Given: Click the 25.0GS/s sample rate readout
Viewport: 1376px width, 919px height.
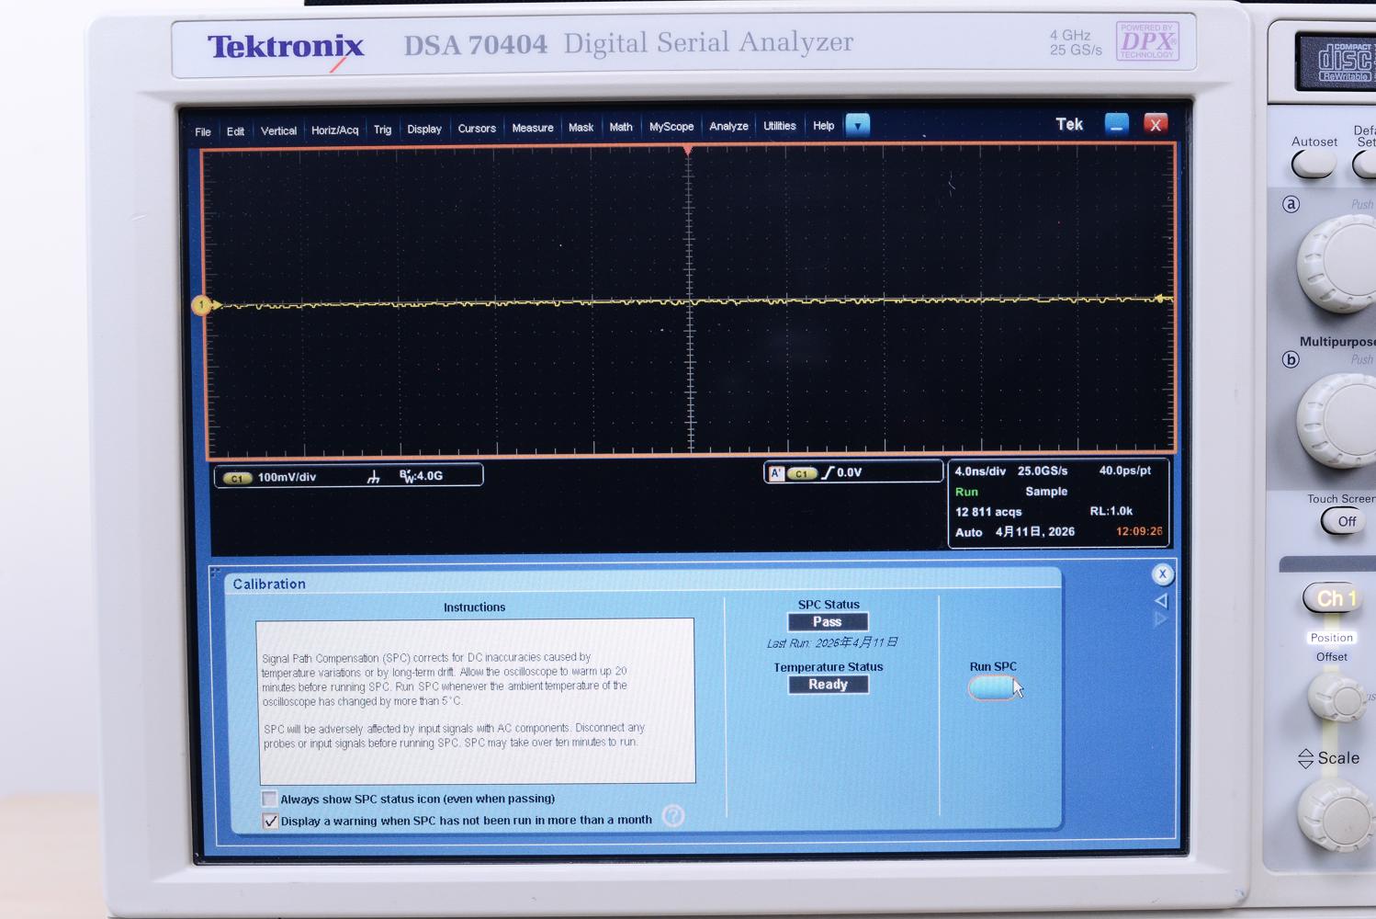Looking at the screenshot, I should point(1043,471).
